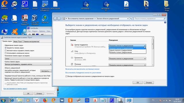The width and height of the screenshot is (184, 103).
Task: Open Центр поддержки behavior dropdown
Action: [127, 46]
